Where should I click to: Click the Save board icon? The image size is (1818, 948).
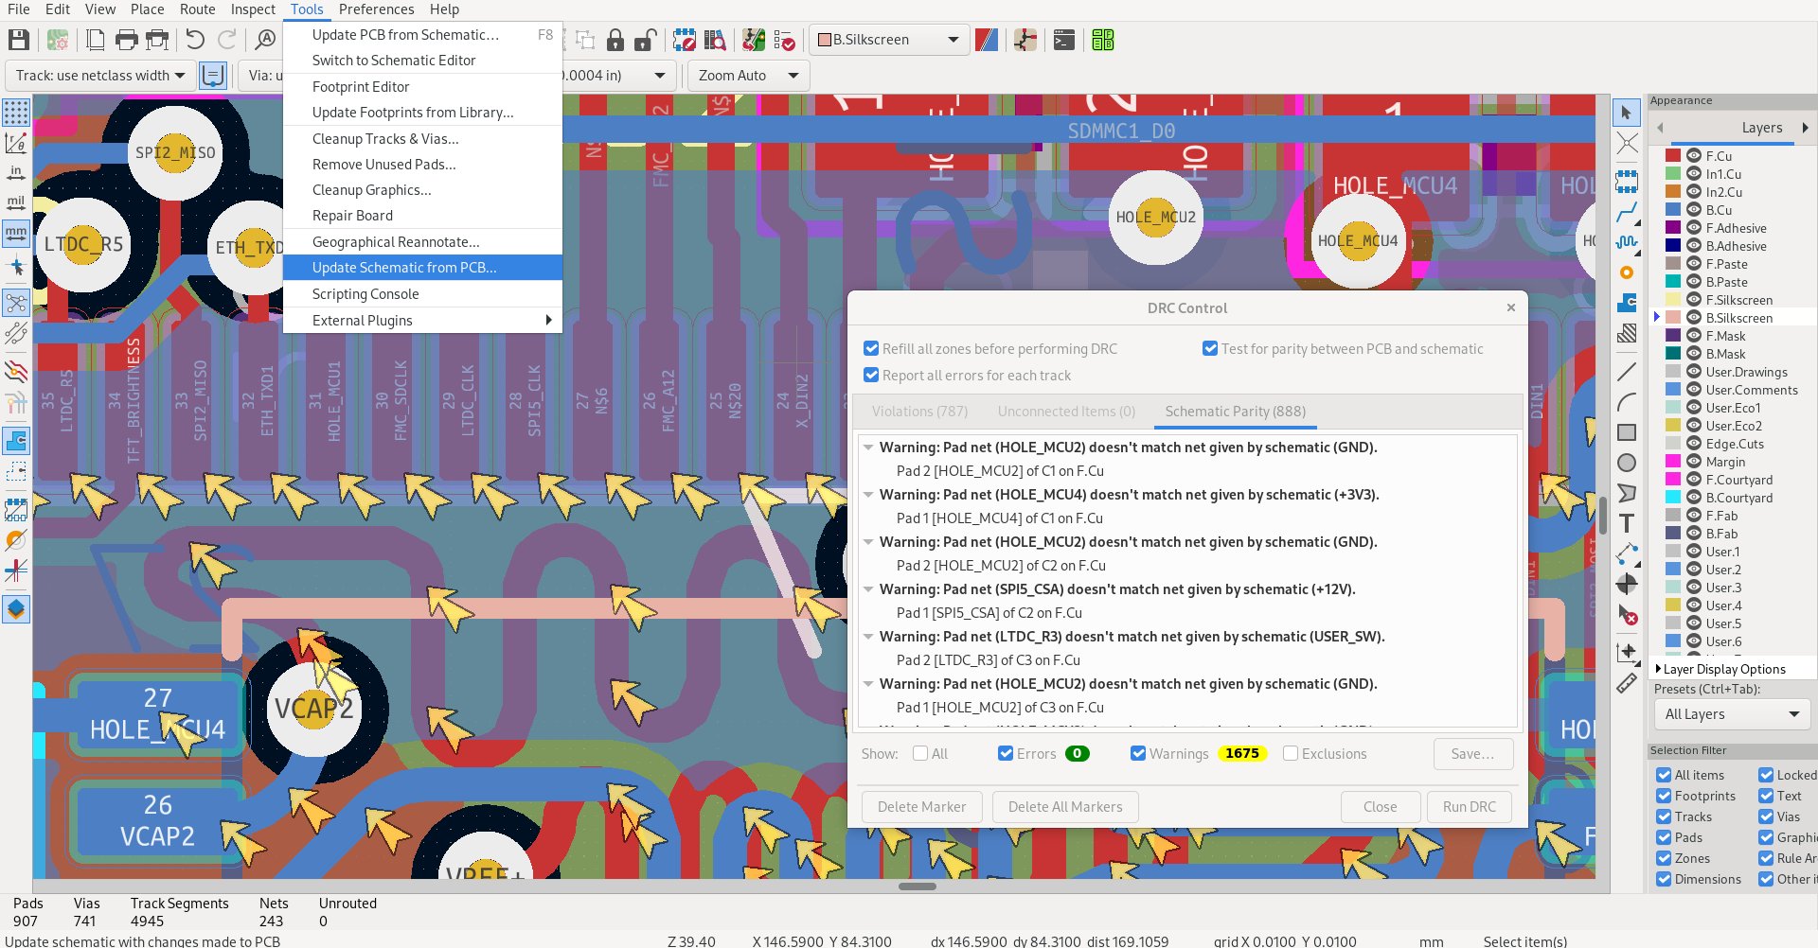[x=18, y=40]
